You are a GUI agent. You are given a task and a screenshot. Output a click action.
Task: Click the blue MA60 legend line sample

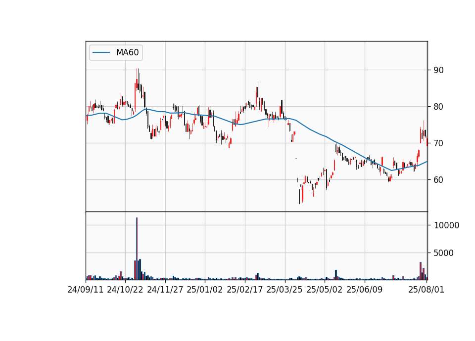(x=101, y=52)
